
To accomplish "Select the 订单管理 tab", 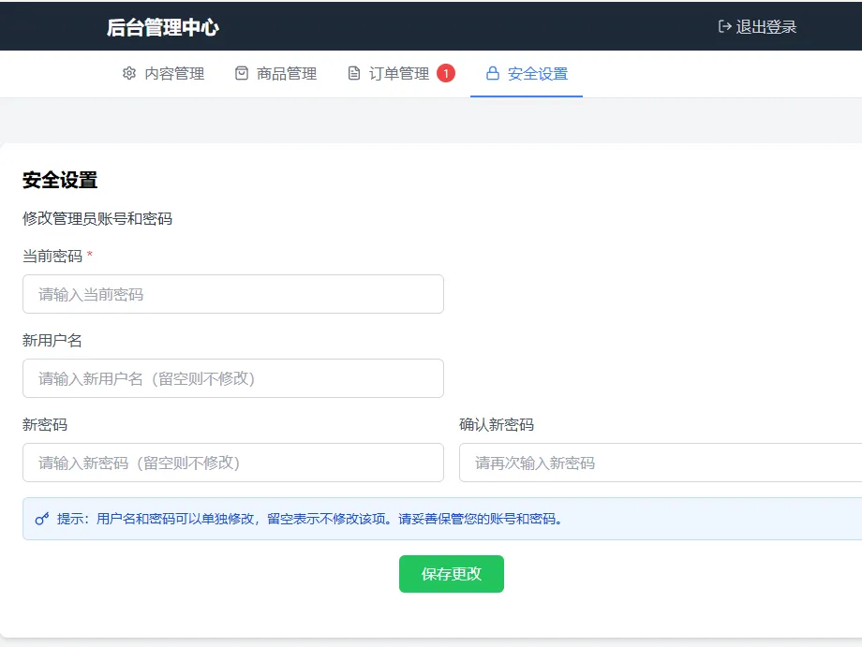I will coord(397,72).
